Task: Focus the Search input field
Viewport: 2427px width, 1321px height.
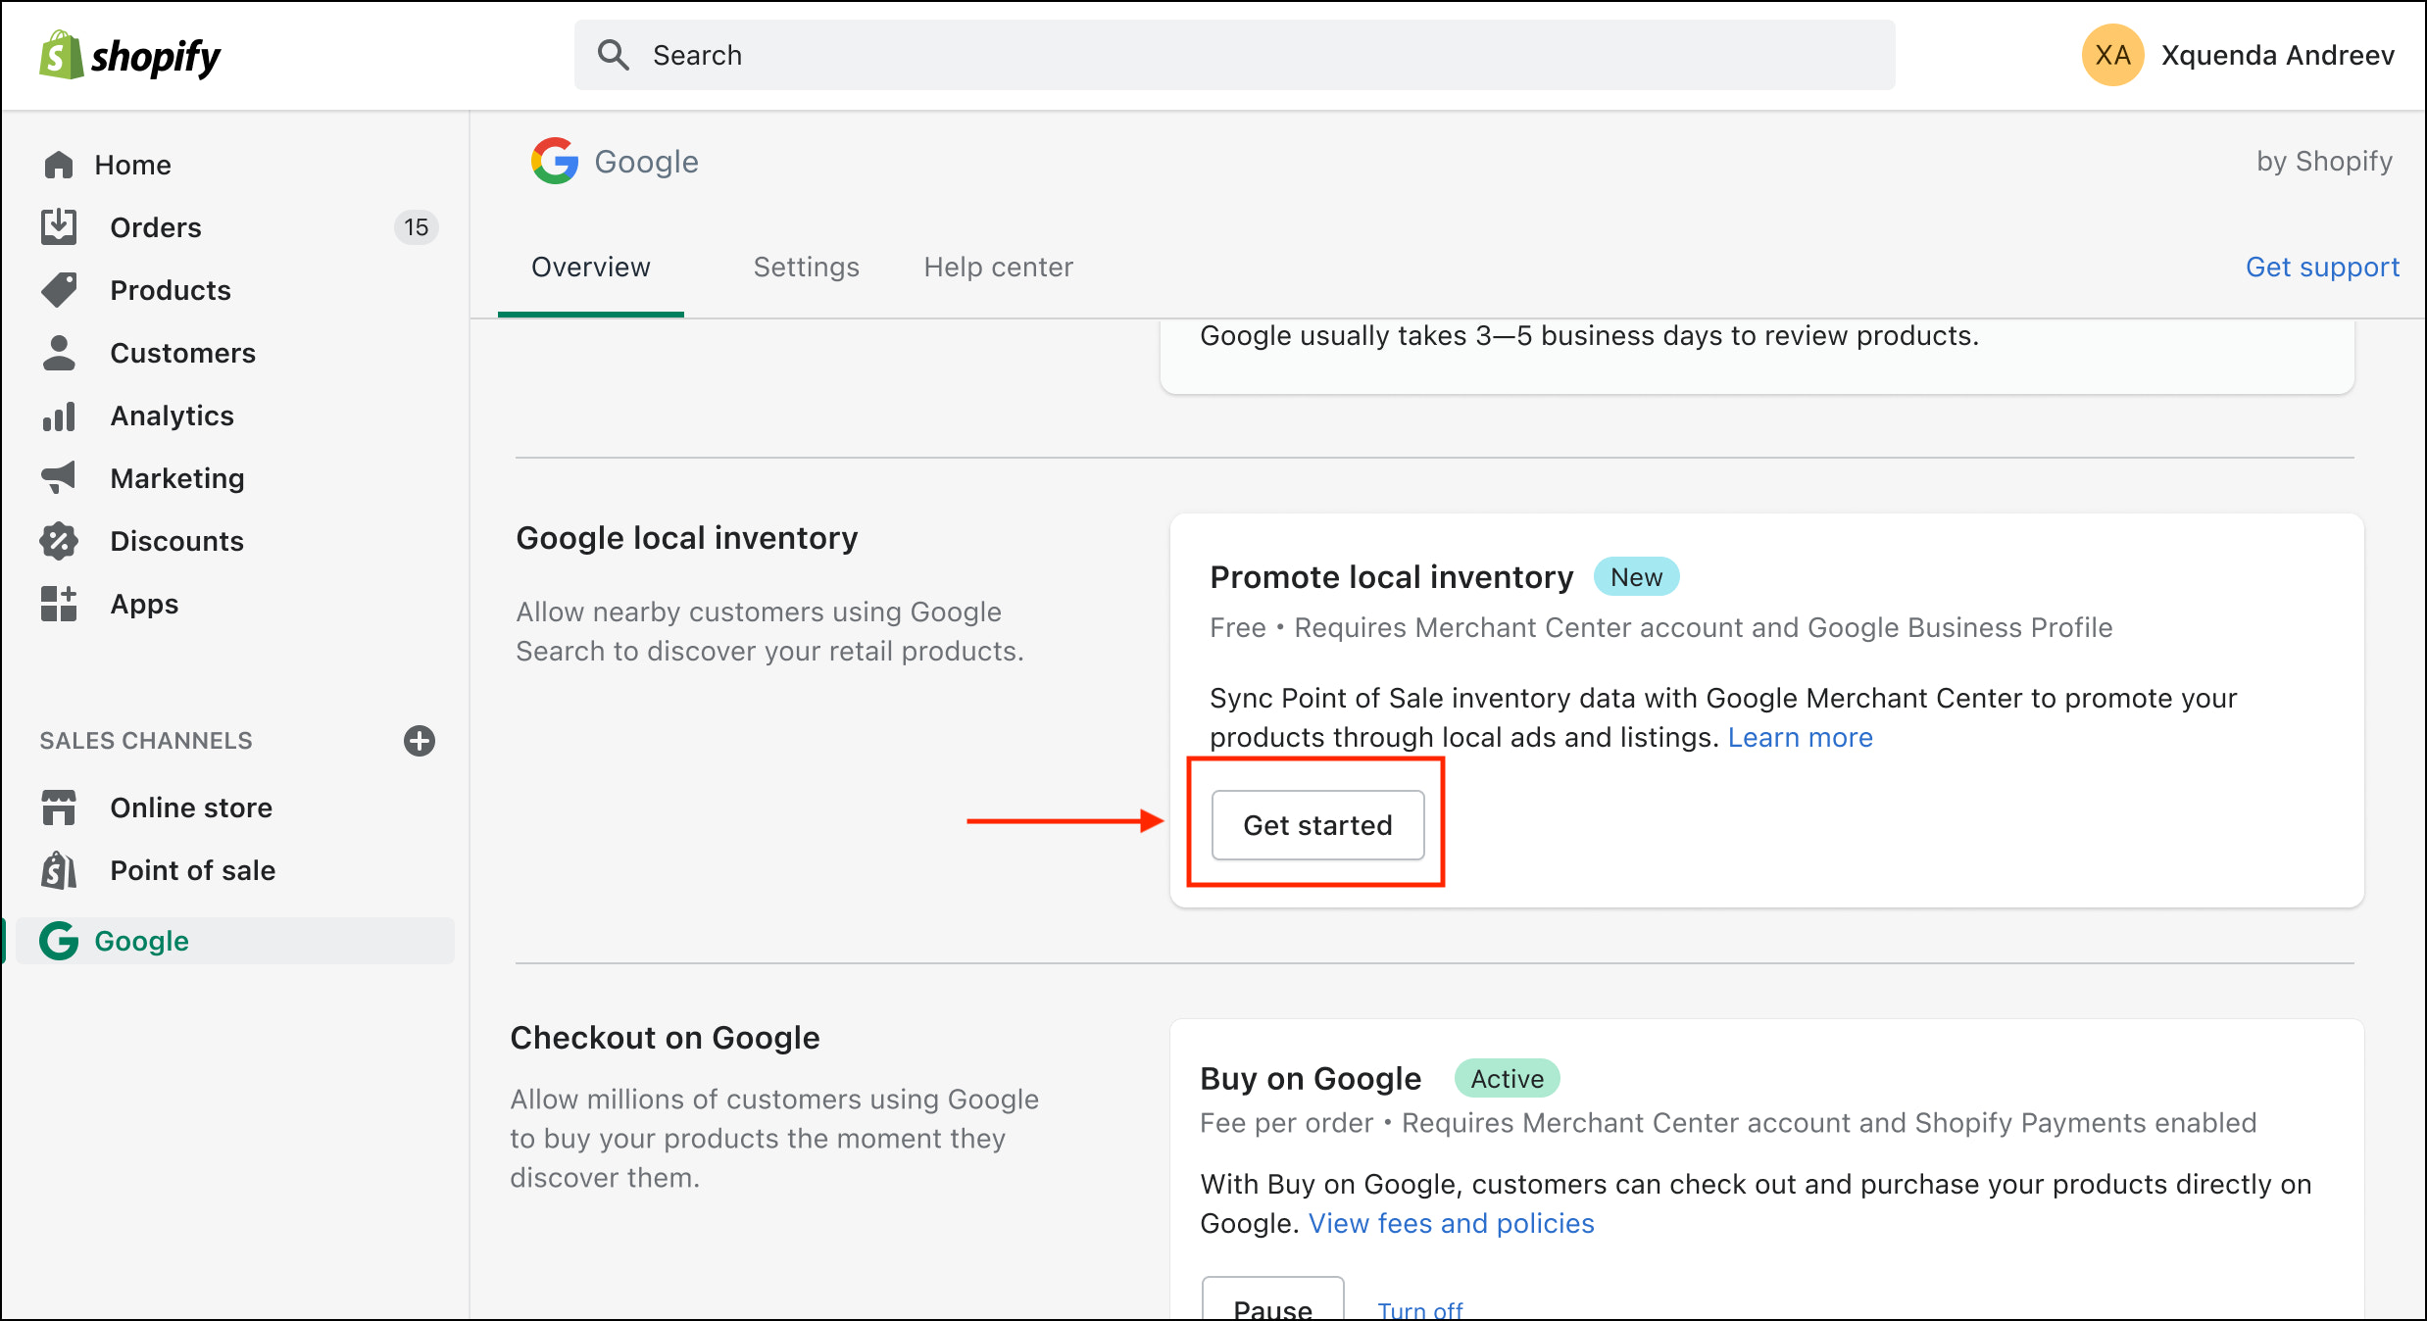Action: pos(1235,55)
